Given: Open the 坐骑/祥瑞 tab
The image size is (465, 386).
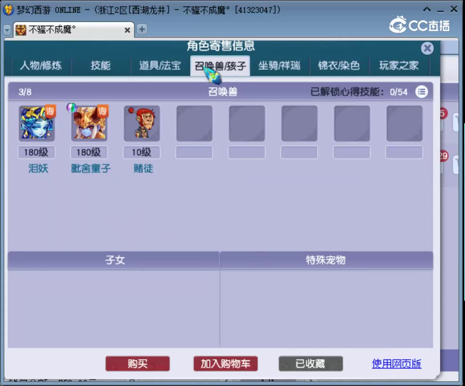Looking at the screenshot, I should point(279,65).
